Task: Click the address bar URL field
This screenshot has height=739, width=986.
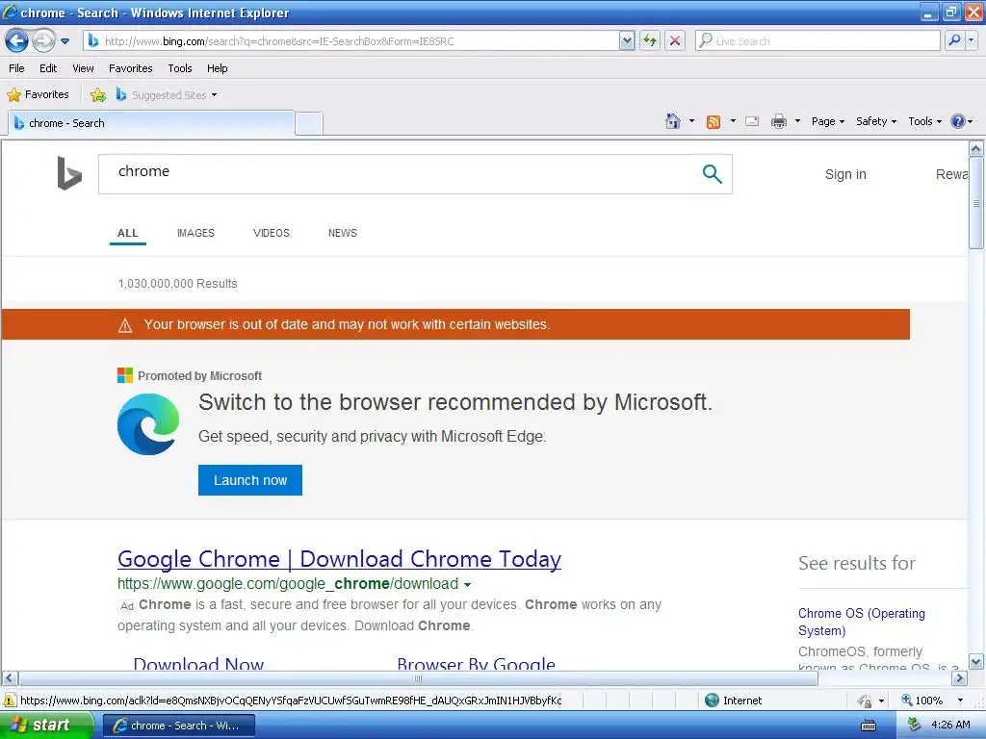Action: pos(350,40)
